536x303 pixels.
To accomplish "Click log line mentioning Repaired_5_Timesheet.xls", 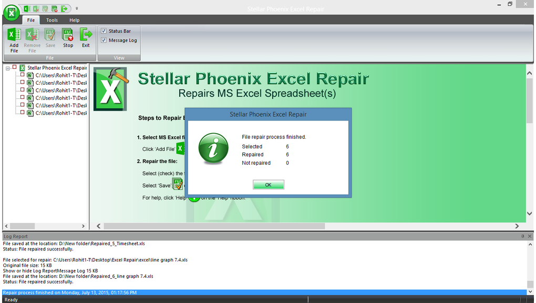I will pyautogui.click(x=74, y=244).
